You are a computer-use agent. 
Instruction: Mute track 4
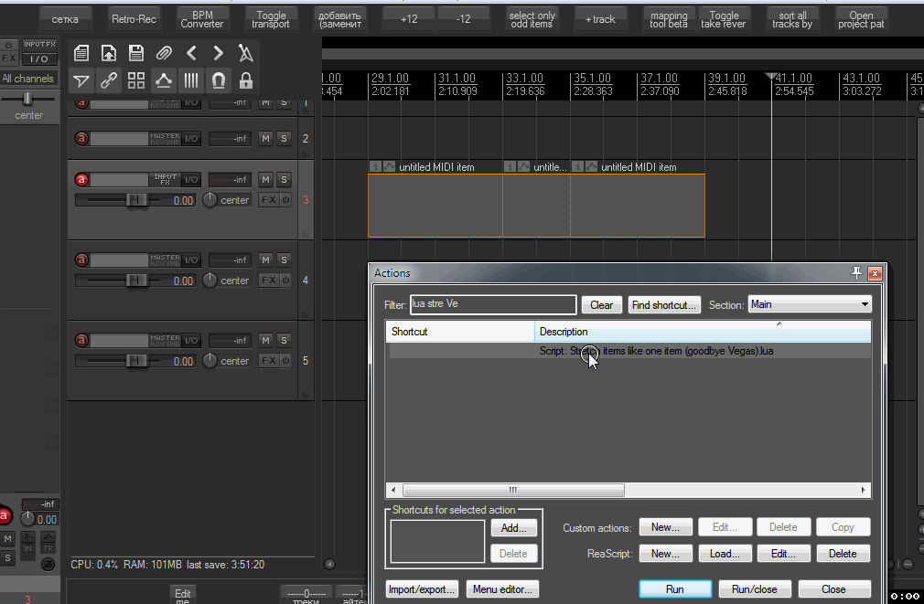point(266,260)
